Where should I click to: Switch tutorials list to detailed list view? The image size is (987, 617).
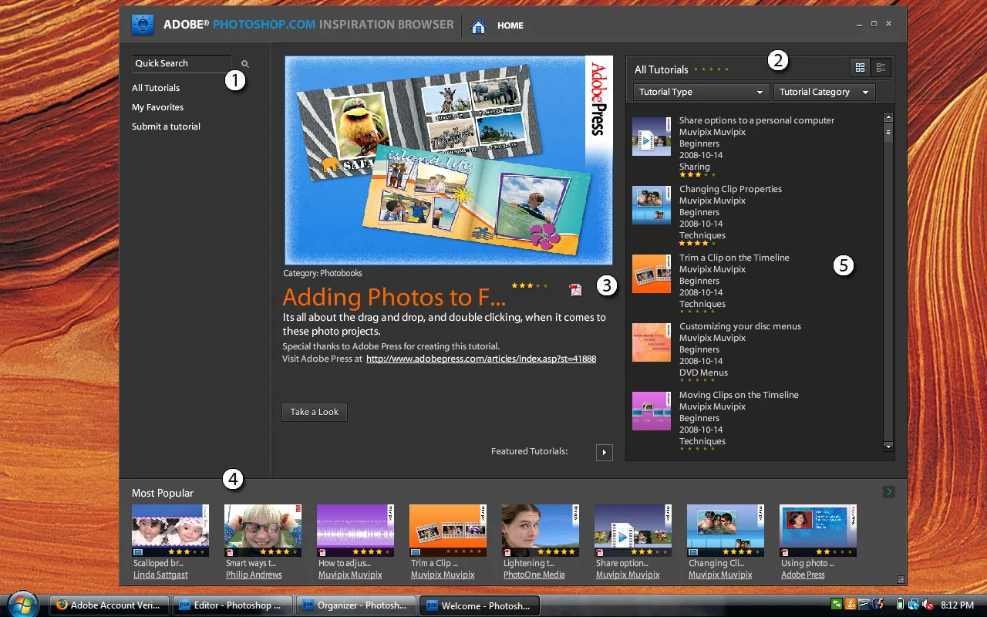point(881,68)
